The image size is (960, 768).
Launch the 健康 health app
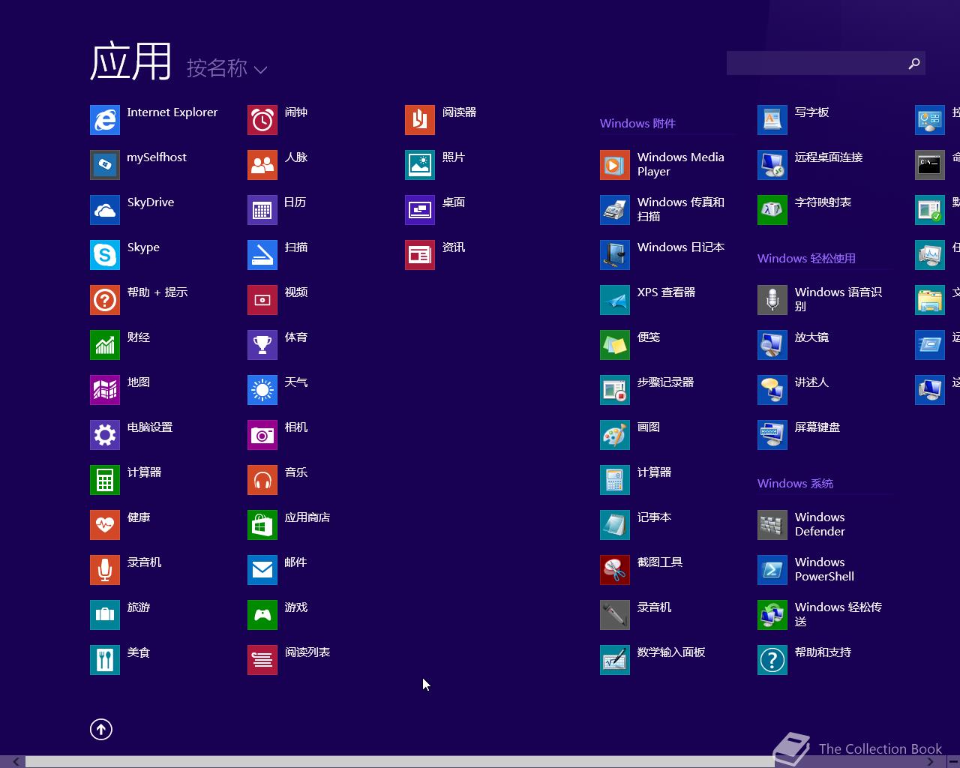105,525
